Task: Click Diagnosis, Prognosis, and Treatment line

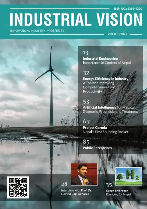Action: (x=110, y=112)
